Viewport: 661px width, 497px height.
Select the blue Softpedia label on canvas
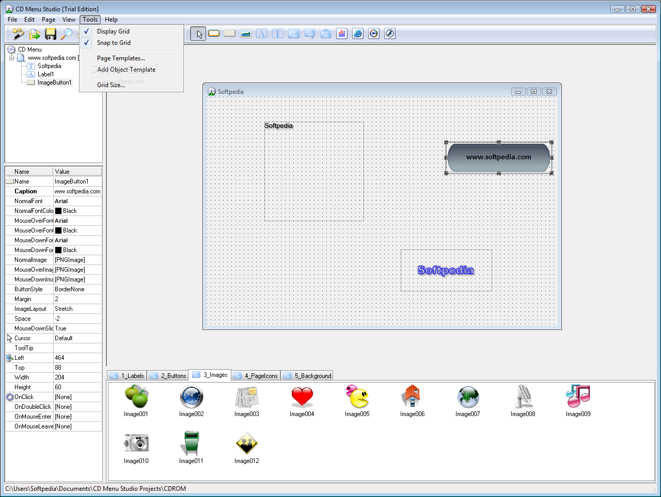click(x=446, y=270)
